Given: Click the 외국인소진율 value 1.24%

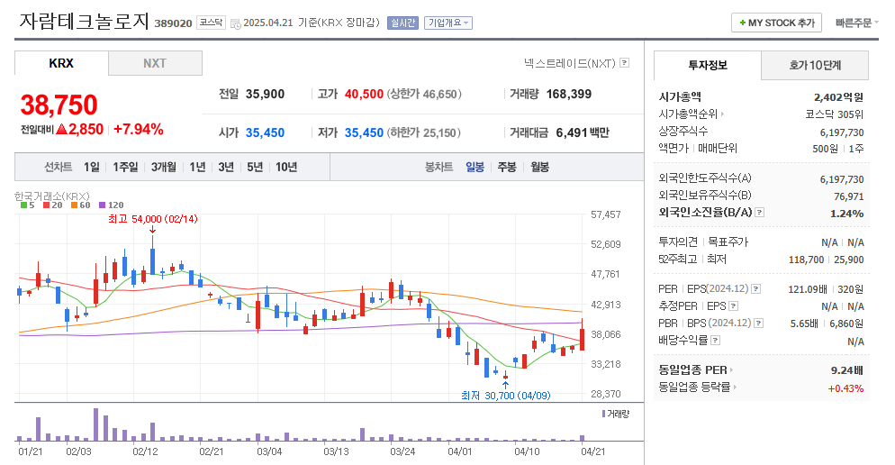Looking at the screenshot, I should click(x=846, y=214).
